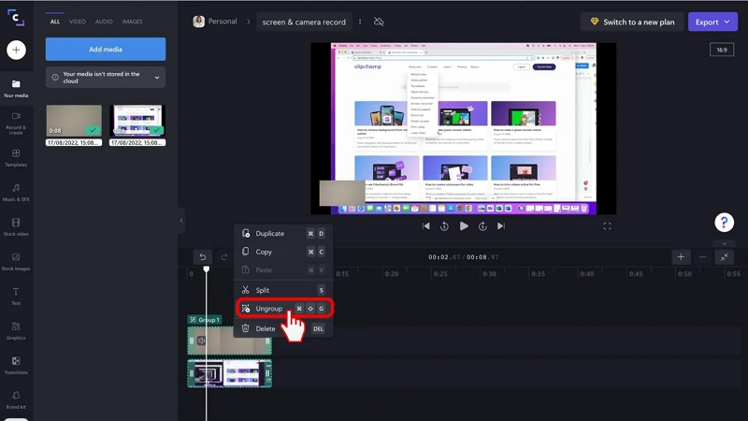Rewind five seconds button
The width and height of the screenshot is (748, 421).
(x=445, y=226)
